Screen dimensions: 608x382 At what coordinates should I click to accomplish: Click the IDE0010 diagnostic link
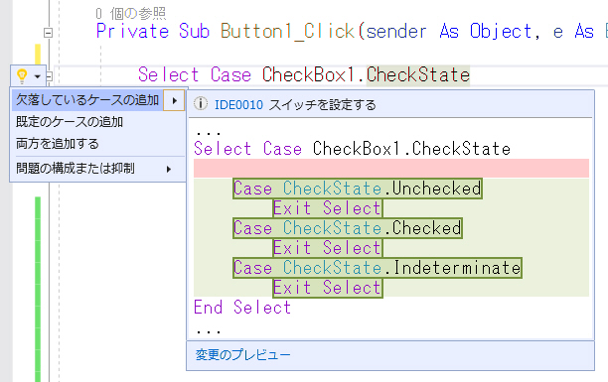238,105
